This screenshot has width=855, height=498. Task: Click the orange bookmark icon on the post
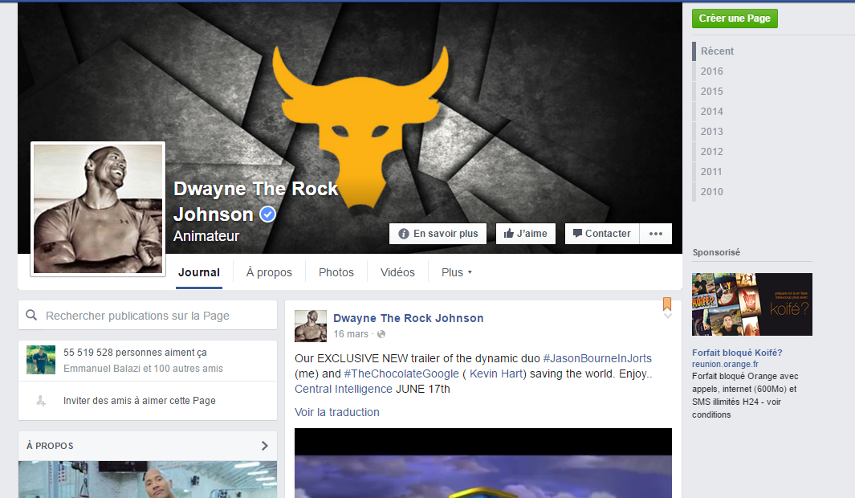667,304
